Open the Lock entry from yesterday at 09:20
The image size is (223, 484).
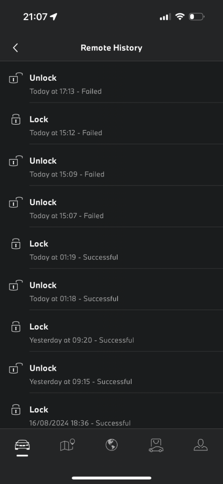(x=111, y=331)
